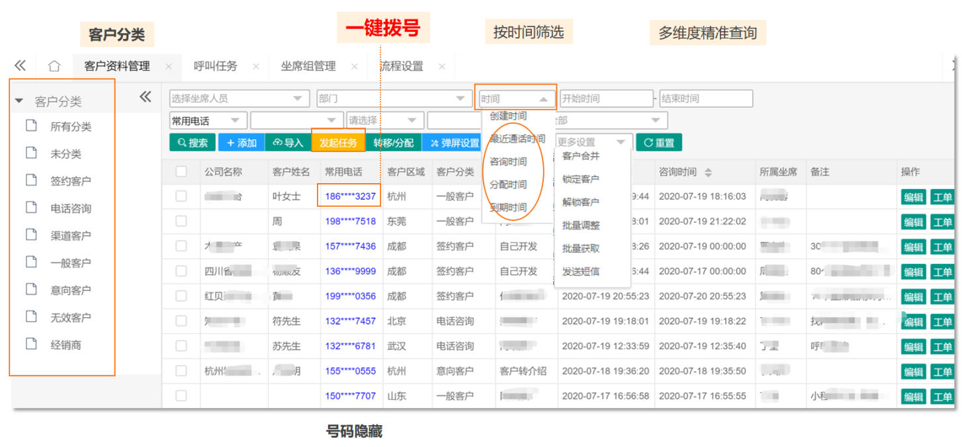Click the file icon next to 渠道客户
The height and width of the screenshot is (447, 962).
[31, 235]
